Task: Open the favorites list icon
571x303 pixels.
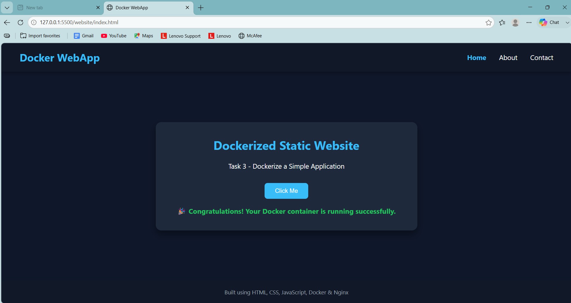Action: pyautogui.click(x=502, y=22)
